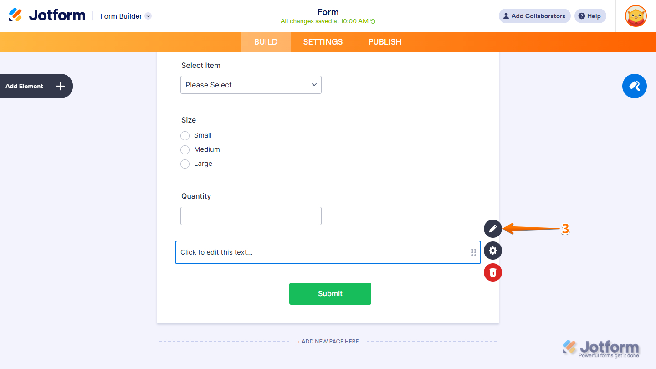Click inside the Quantity input field
Viewport: 656px width, 369px height.
point(251,215)
